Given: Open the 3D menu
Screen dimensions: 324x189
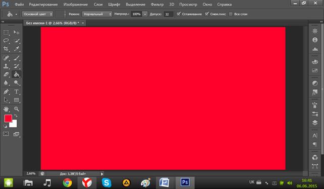Looking at the screenshot, I should tap(172, 5).
